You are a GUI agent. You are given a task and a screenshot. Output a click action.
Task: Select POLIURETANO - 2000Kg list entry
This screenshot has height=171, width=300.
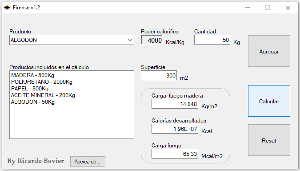point(42,82)
